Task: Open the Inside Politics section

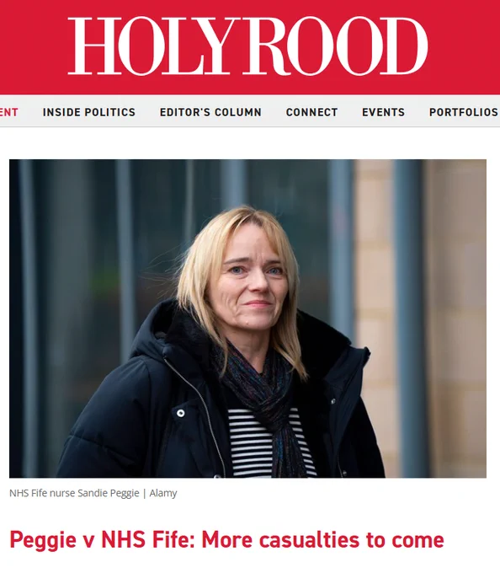Action: click(x=89, y=112)
